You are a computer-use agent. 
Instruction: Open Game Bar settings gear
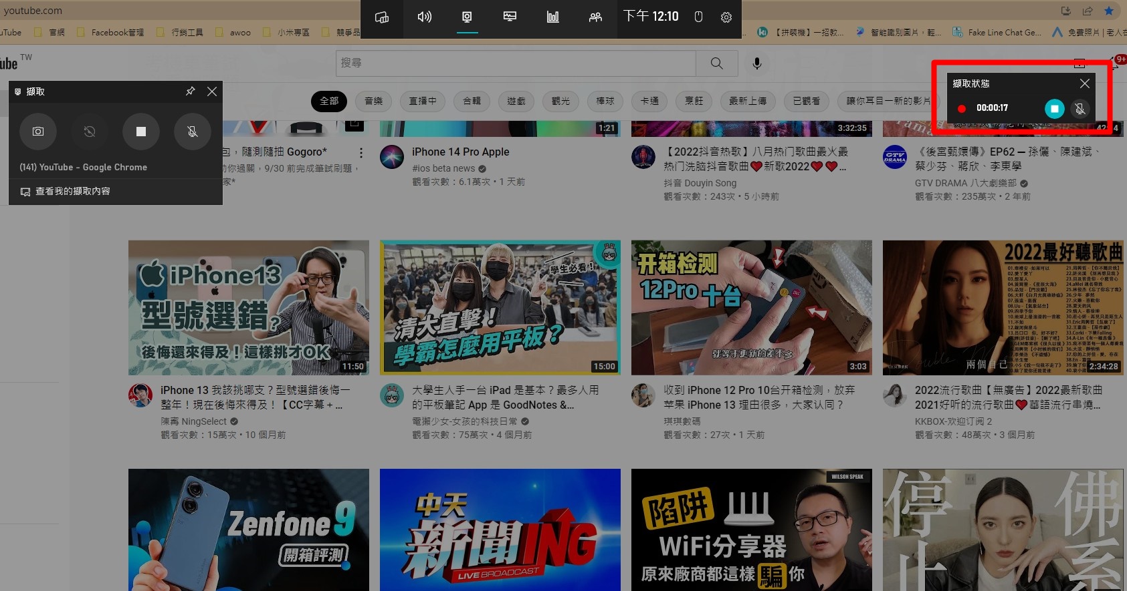(x=726, y=17)
